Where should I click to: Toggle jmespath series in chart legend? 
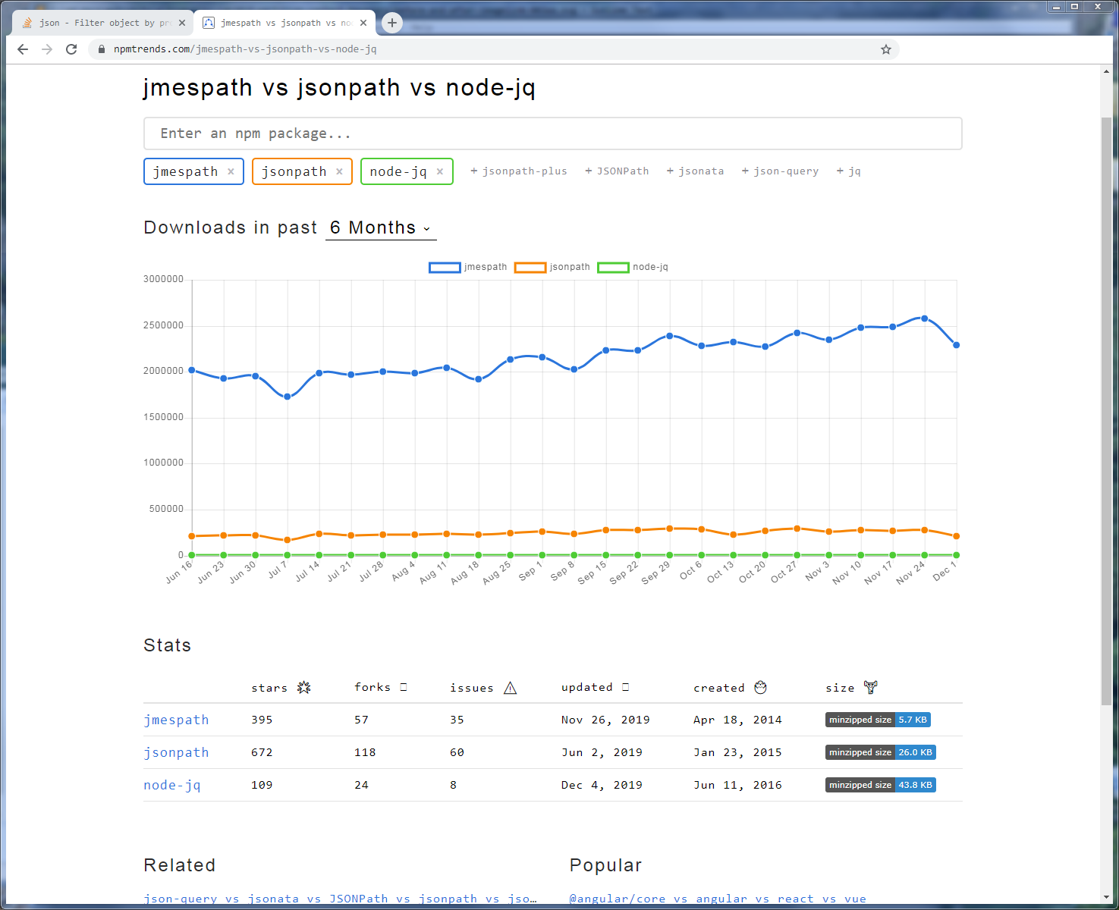[x=468, y=267]
